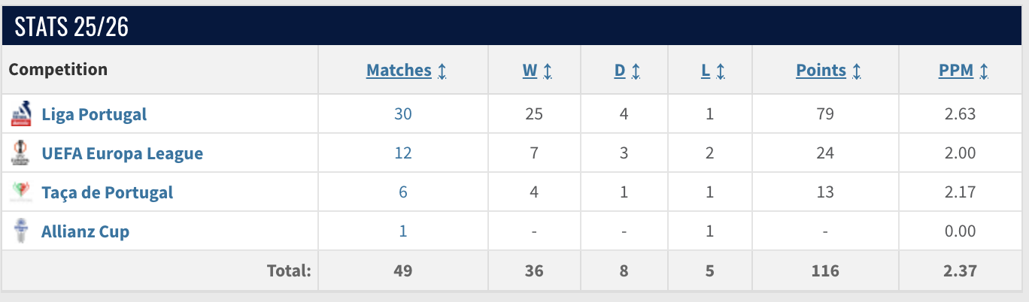Open the 30 Liga Portugal matches link

click(x=403, y=114)
